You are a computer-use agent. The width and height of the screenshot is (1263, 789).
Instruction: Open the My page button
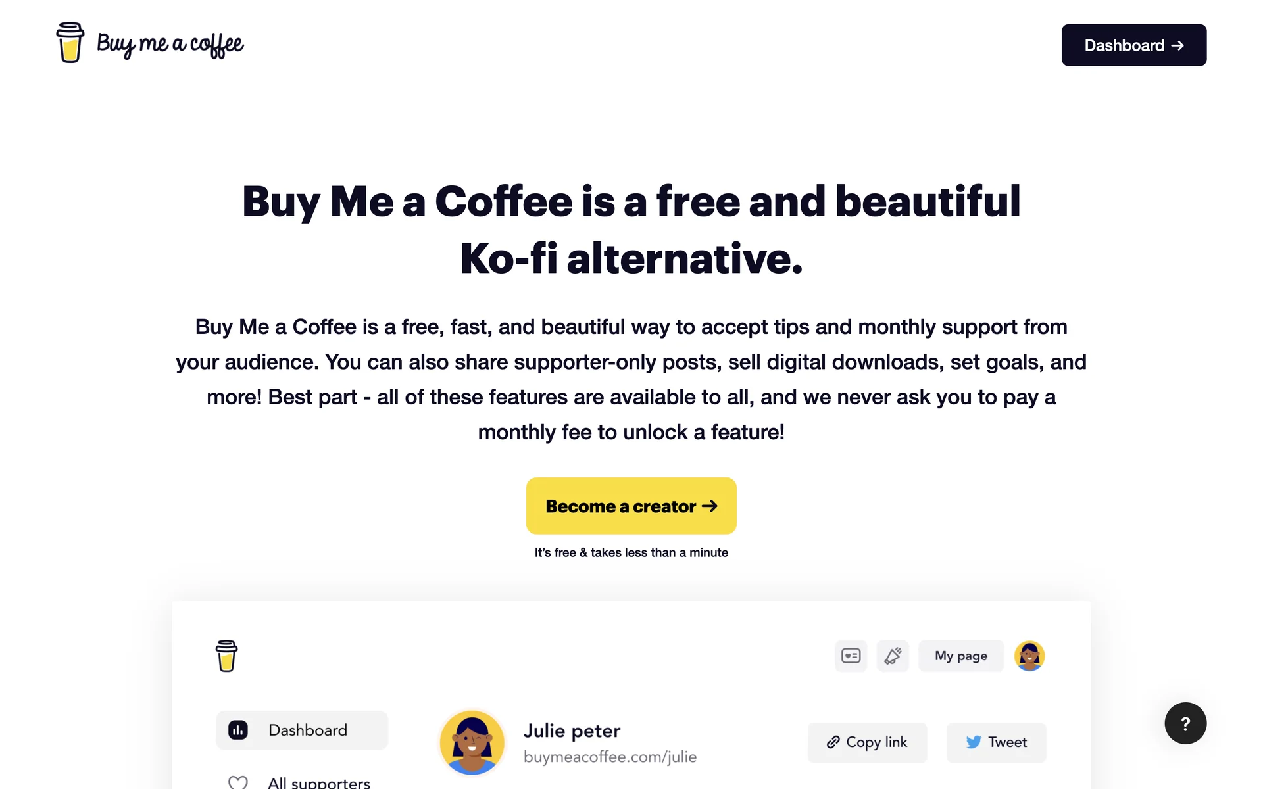pyautogui.click(x=960, y=656)
